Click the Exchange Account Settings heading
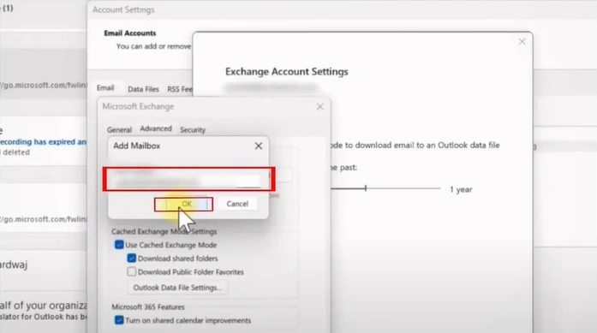 point(287,72)
